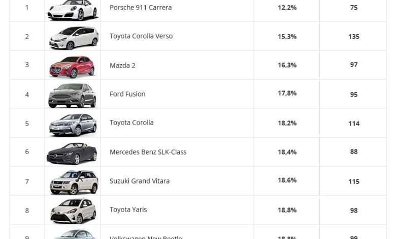
Task: Select the Toyota Yaris model name
Action: (128, 210)
